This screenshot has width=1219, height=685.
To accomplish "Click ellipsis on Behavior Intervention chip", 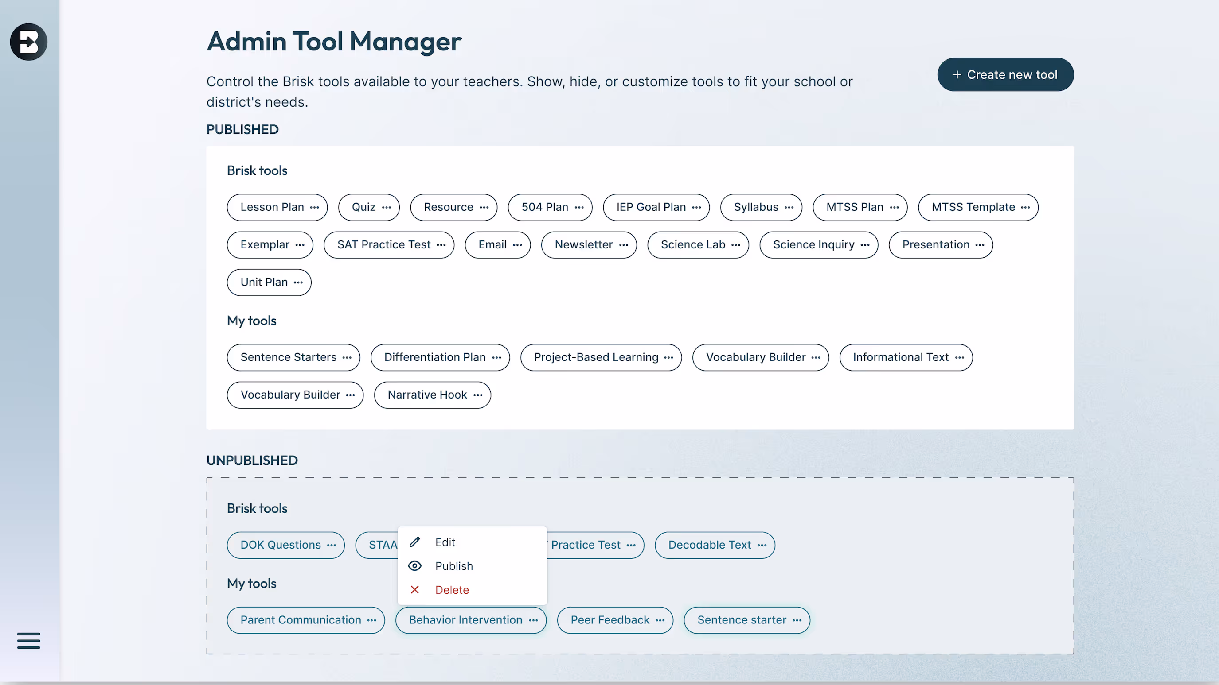I will tap(534, 620).
